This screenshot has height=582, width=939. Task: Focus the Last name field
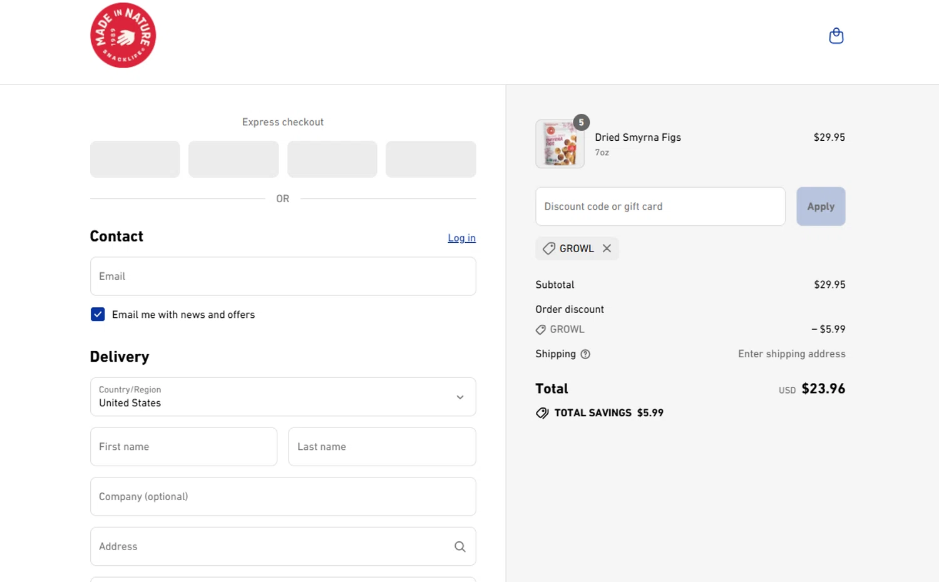point(382,447)
